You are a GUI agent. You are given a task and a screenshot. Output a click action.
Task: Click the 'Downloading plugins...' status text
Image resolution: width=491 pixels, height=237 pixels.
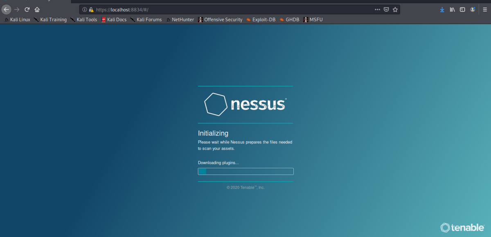pyautogui.click(x=218, y=163)
